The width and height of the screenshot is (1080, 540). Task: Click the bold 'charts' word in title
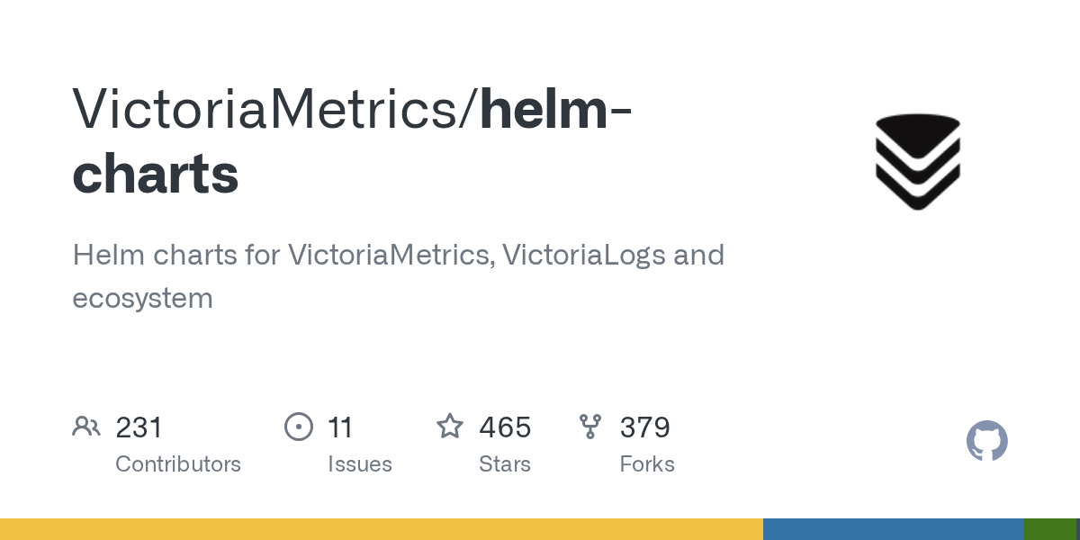tap(155, 175)
